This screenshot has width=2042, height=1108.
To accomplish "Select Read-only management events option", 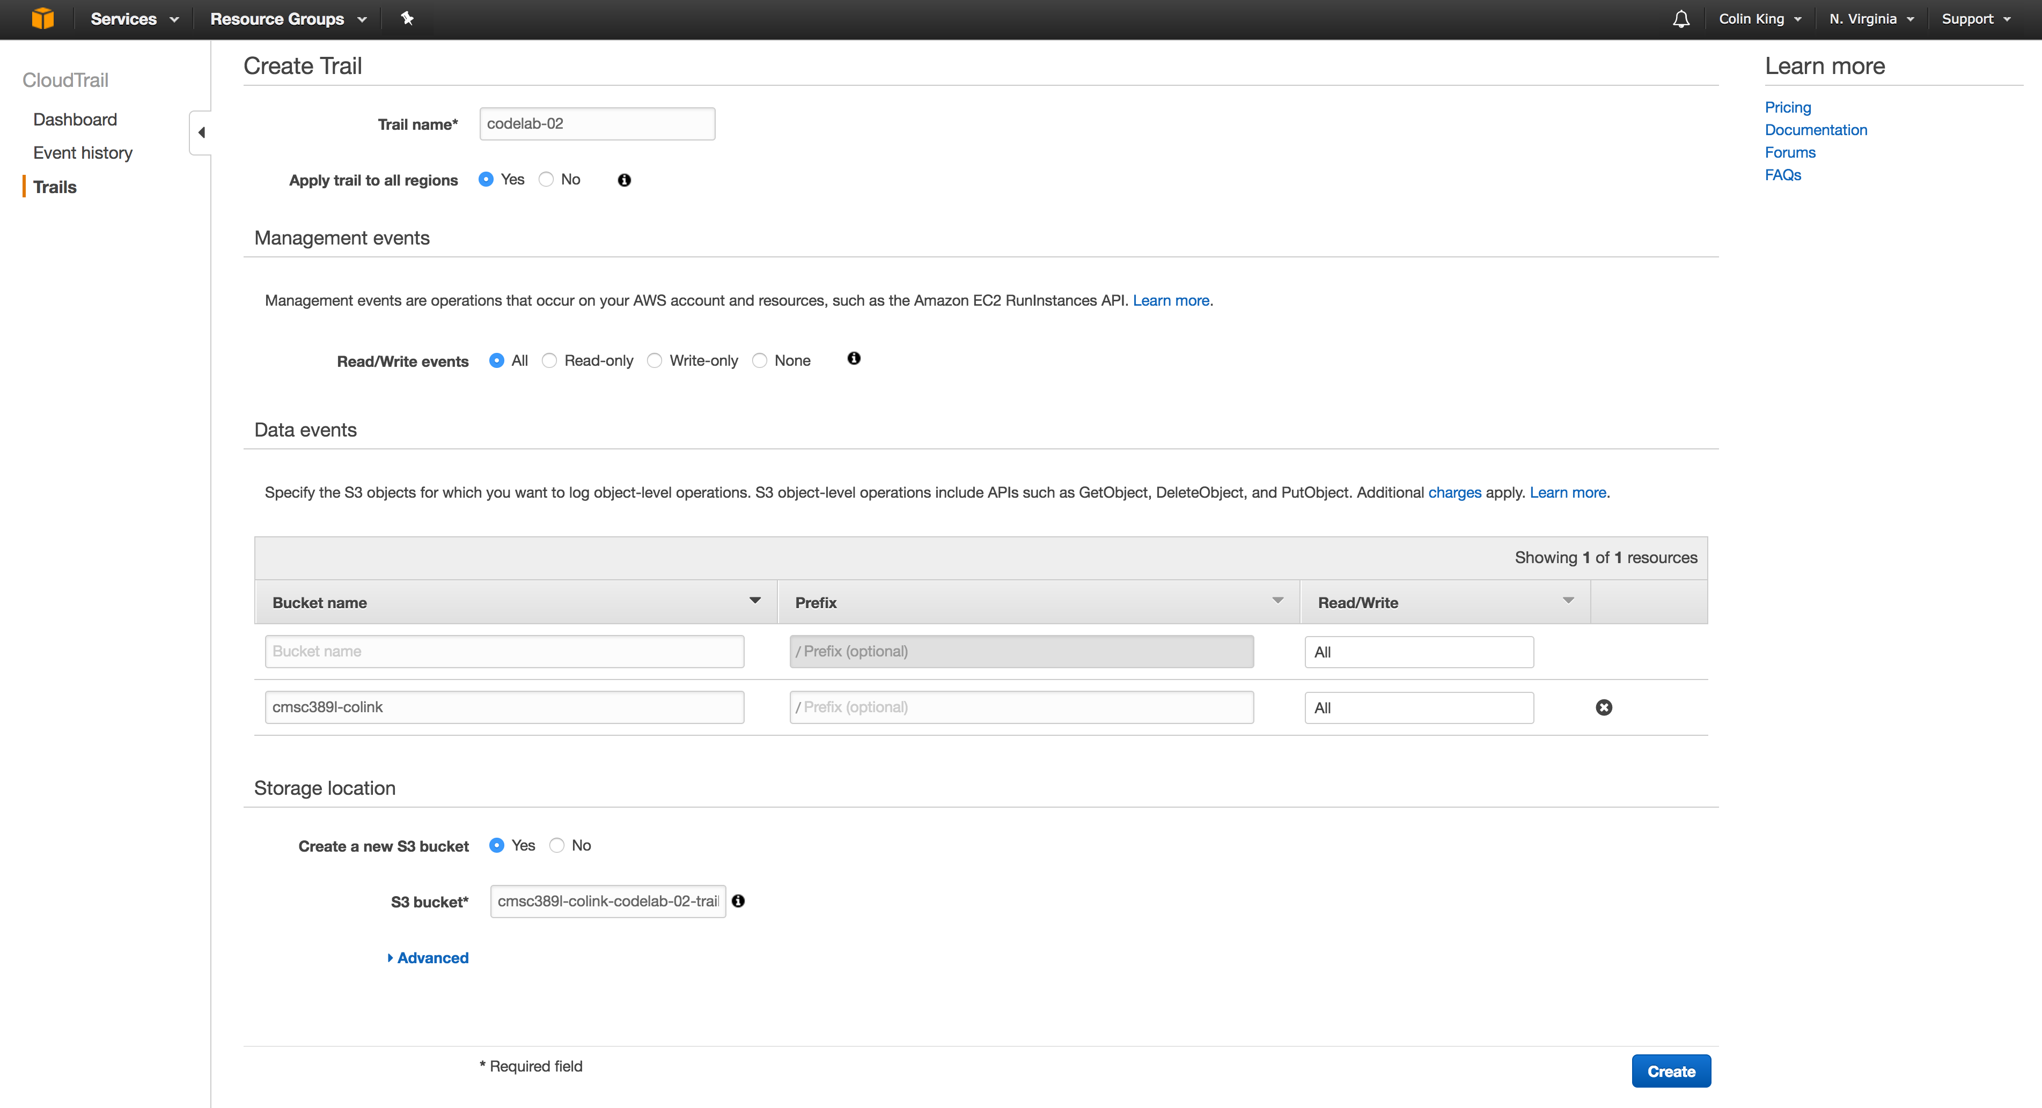I will [549, 360].
